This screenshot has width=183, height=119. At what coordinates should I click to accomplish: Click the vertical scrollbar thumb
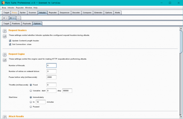click(x=181, y=42)
